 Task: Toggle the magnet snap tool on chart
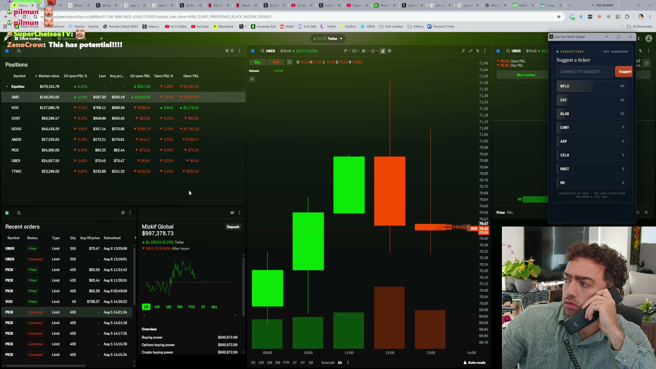pos(389,51)
